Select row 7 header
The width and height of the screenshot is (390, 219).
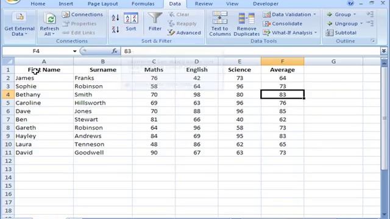tap(8, 119)
